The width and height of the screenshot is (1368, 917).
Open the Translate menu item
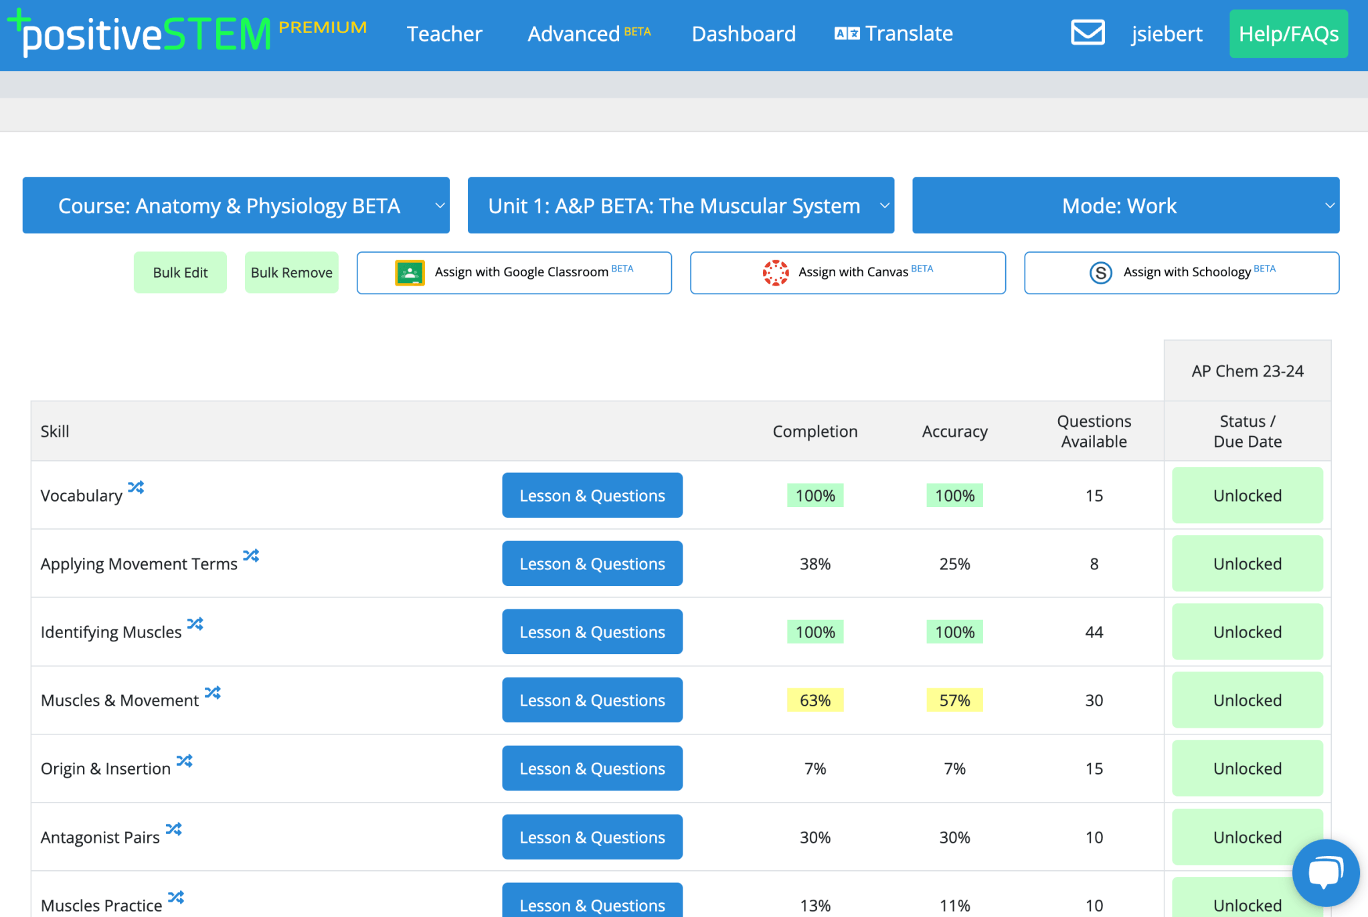click(x=894, y=33)
